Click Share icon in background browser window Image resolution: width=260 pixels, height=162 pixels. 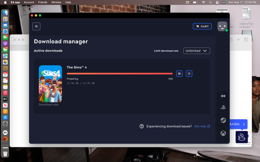coord(231,39)
